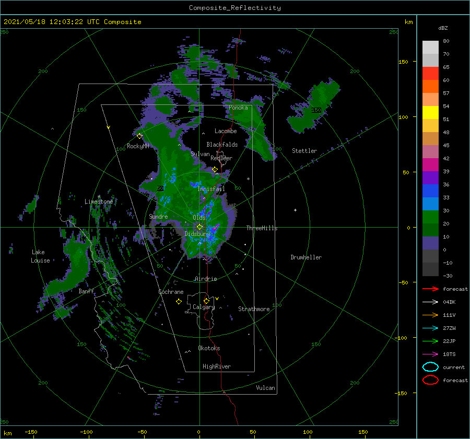Click the Blackfalds town label
470x439 pixels.
[x=222, y=145]
